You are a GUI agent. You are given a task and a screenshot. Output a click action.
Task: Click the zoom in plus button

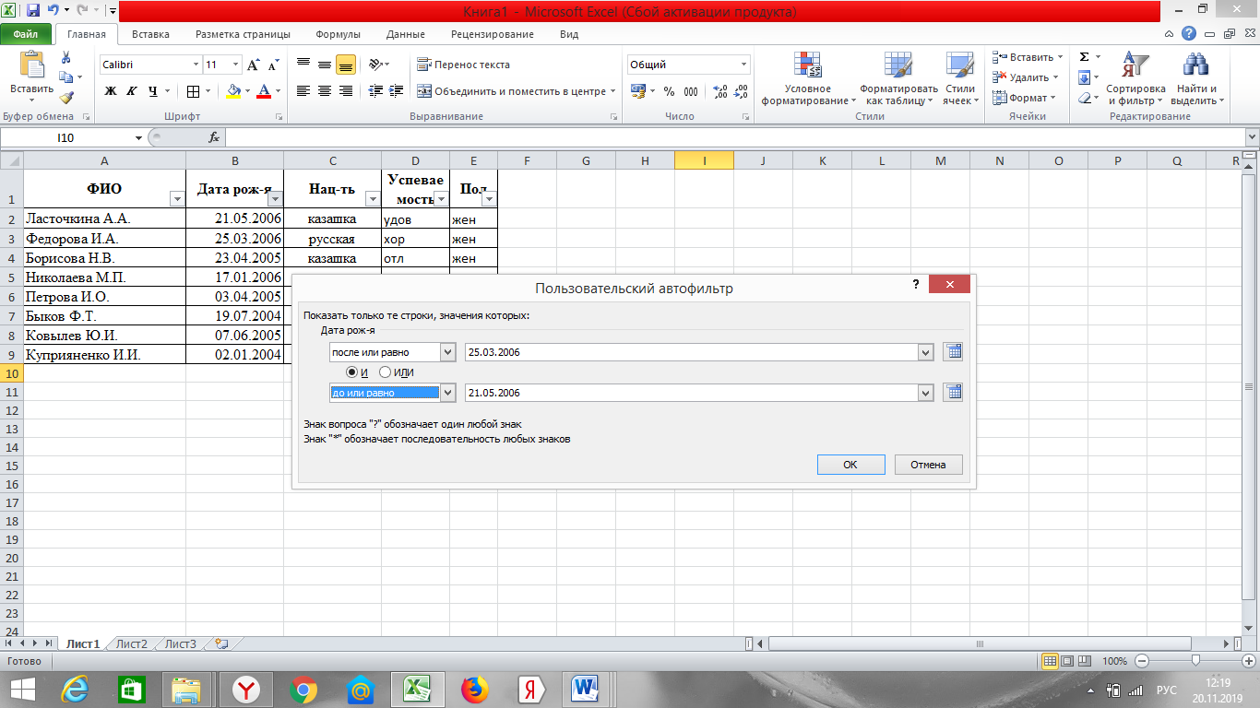[1249, 661]
